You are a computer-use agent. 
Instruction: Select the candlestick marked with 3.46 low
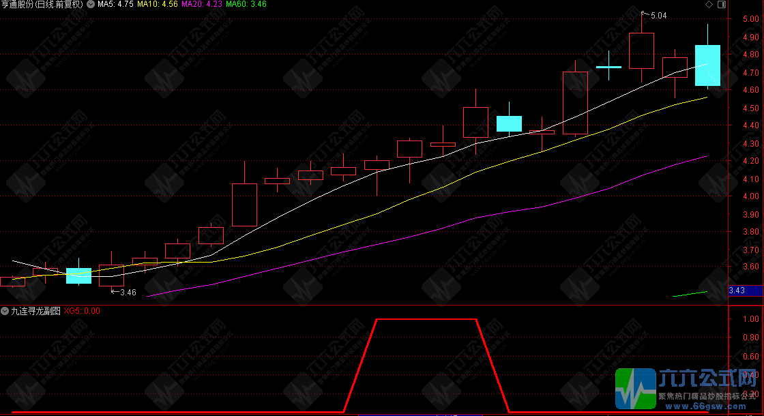coord(112,276)
